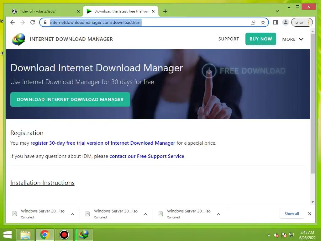Open the browser side panel
The image size is (321, 241).
[x=276, y=22]
